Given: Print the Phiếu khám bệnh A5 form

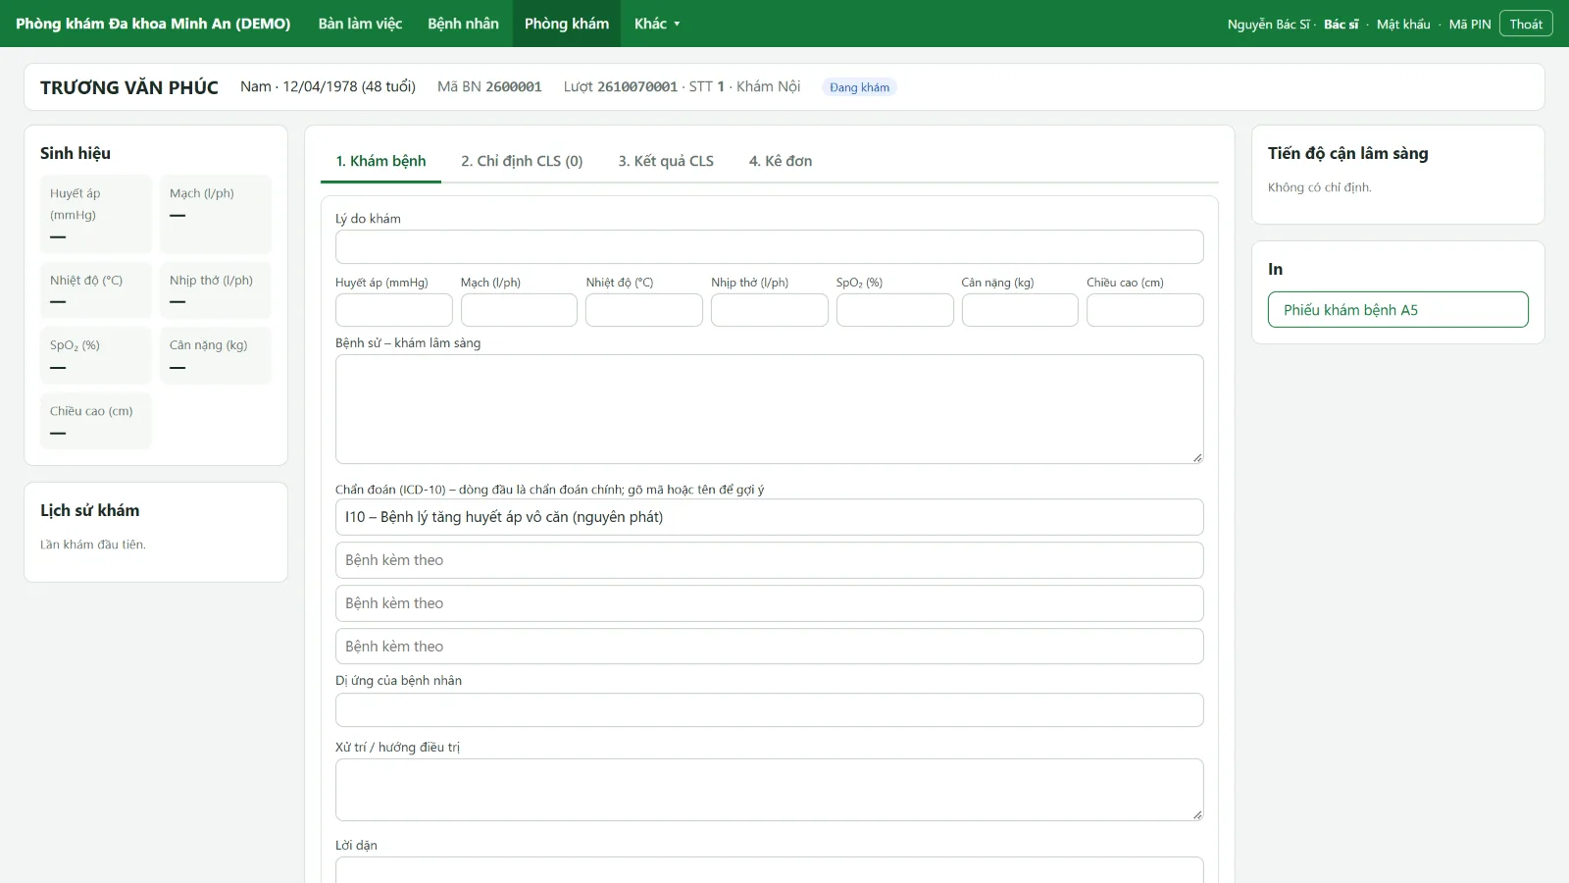Looking at the screenshot, I should [1398, 310].
